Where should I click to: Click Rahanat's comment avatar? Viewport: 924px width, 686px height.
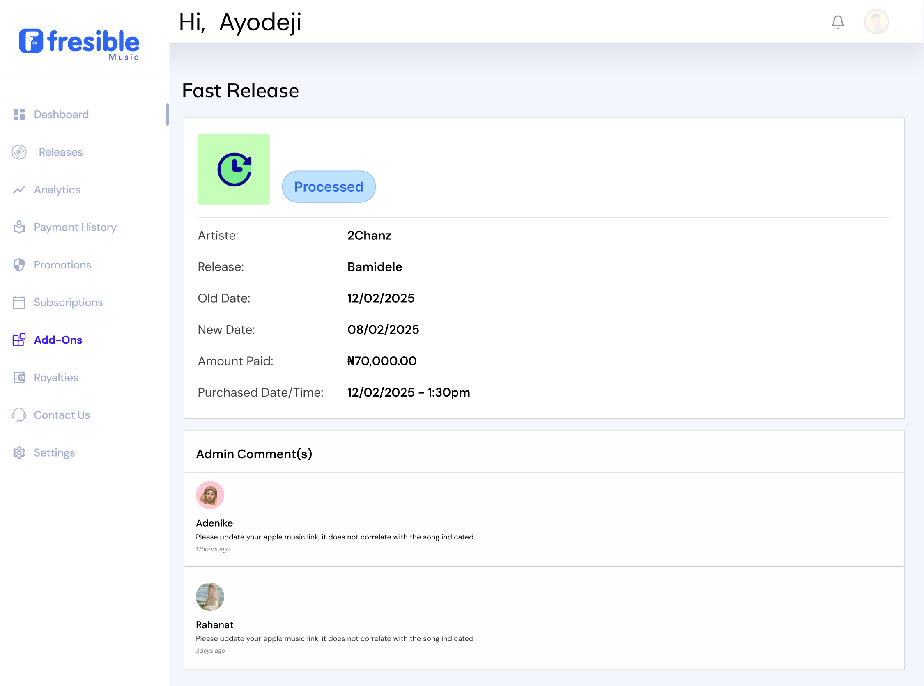(210, 597)
